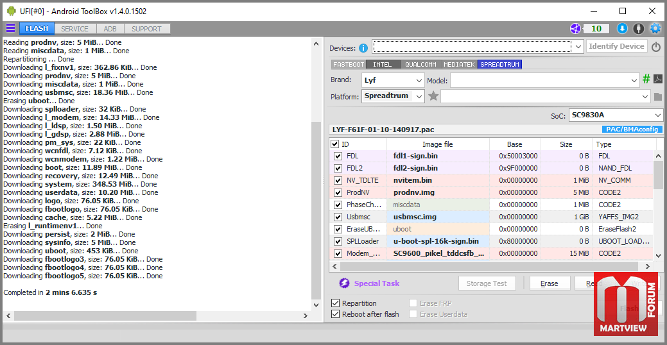The width and height of the screenshot is (667, 345).
Task: Click the power icon next to Identify Device
Action: [x=656, y=46]
